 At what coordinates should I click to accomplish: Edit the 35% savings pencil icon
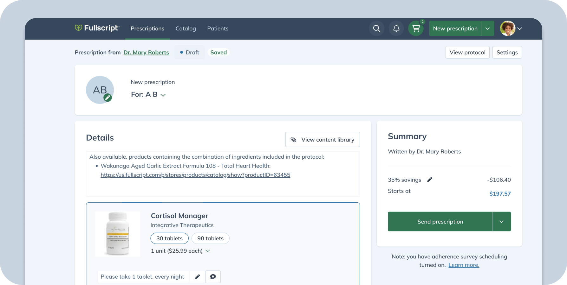(x=430, y=180)
